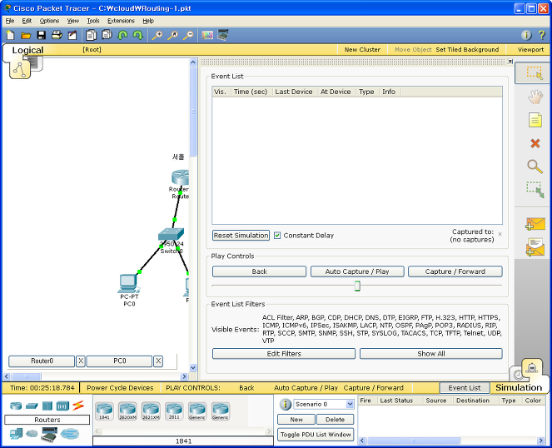
Task: Choose the Select tool in right sidebar
Action: 535,72
